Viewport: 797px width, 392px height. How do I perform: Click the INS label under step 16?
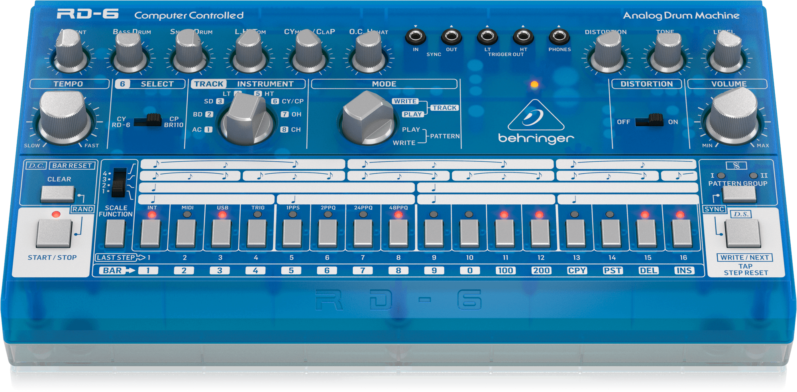pos(684,270)
